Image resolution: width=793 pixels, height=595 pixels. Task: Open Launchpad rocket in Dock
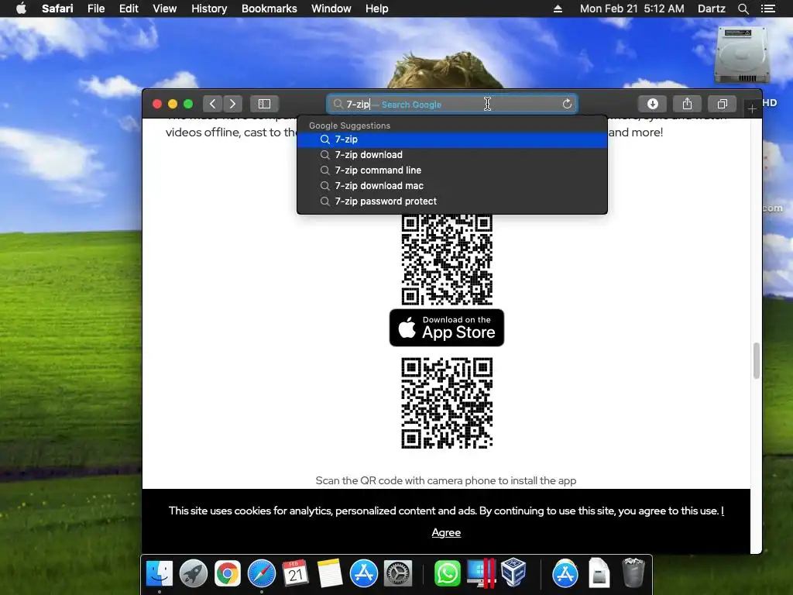click(x=193, y=573)
